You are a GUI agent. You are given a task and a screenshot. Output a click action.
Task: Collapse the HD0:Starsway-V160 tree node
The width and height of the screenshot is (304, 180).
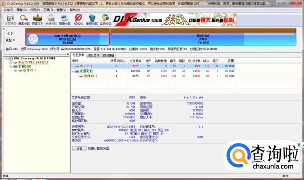tap(6, 58)
